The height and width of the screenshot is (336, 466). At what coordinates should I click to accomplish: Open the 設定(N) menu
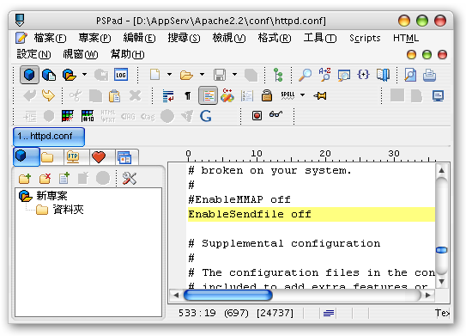point(33,54)
